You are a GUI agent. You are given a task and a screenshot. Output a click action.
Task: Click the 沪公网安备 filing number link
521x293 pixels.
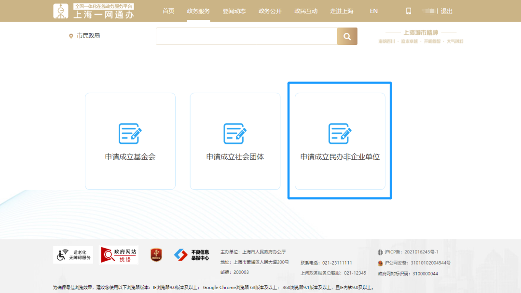418,264
